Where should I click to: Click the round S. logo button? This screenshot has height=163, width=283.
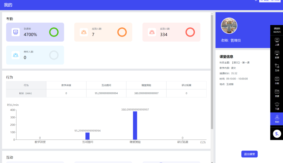[277, 134]
